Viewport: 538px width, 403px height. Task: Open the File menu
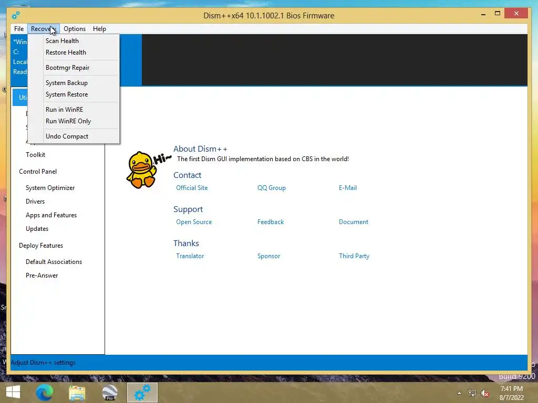point(19,29)
